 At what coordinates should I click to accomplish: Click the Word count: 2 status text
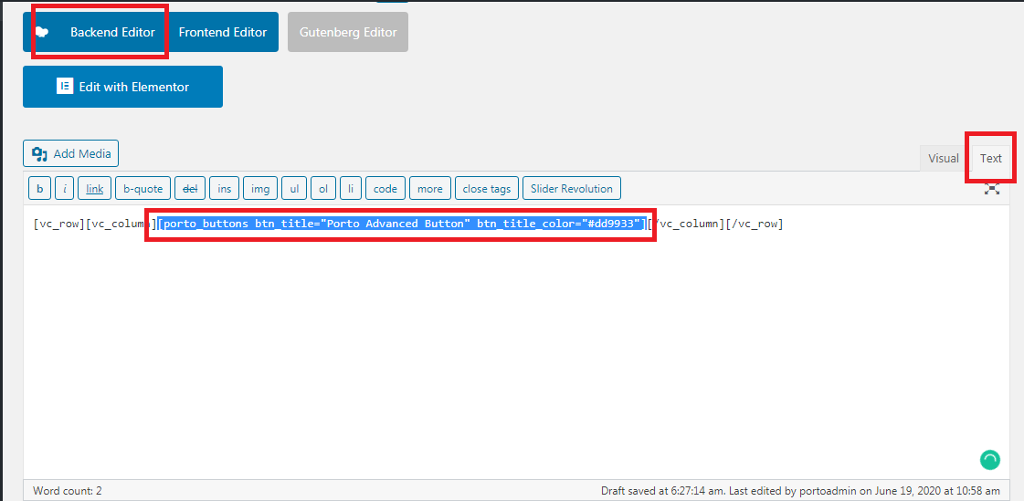point(68,491)
